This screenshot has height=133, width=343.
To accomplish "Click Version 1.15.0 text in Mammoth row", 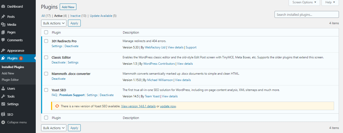I will (132, 80).
